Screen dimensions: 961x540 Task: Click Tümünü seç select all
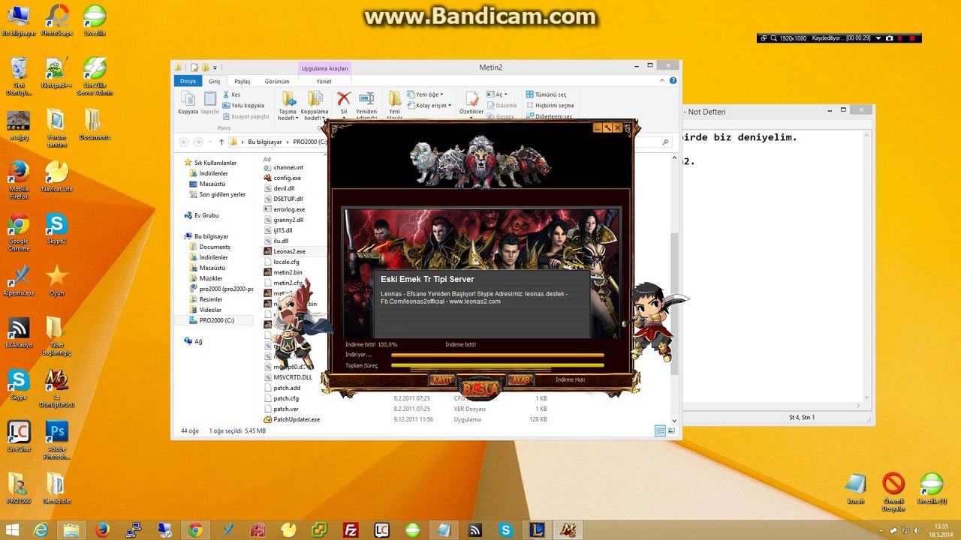click(546, 94)
